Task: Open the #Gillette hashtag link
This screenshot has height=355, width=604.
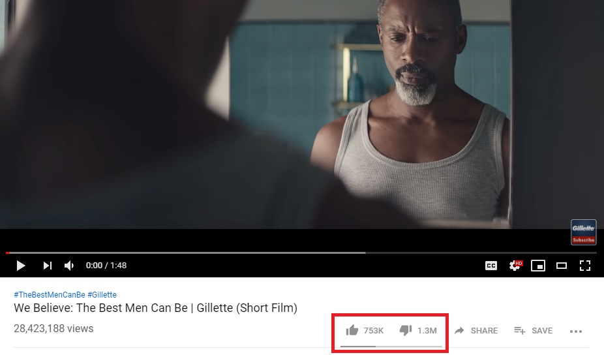Action: [x=102, y=295]
